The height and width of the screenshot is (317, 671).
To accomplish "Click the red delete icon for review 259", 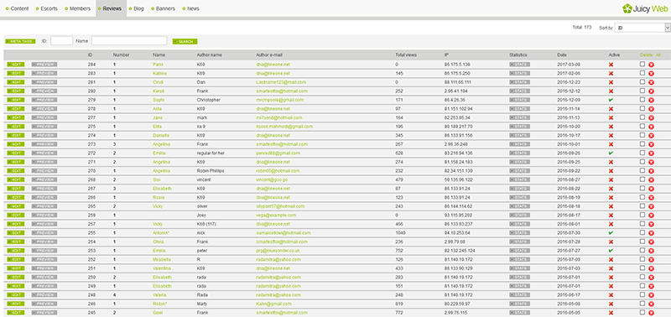I will [x=652, y=216].
